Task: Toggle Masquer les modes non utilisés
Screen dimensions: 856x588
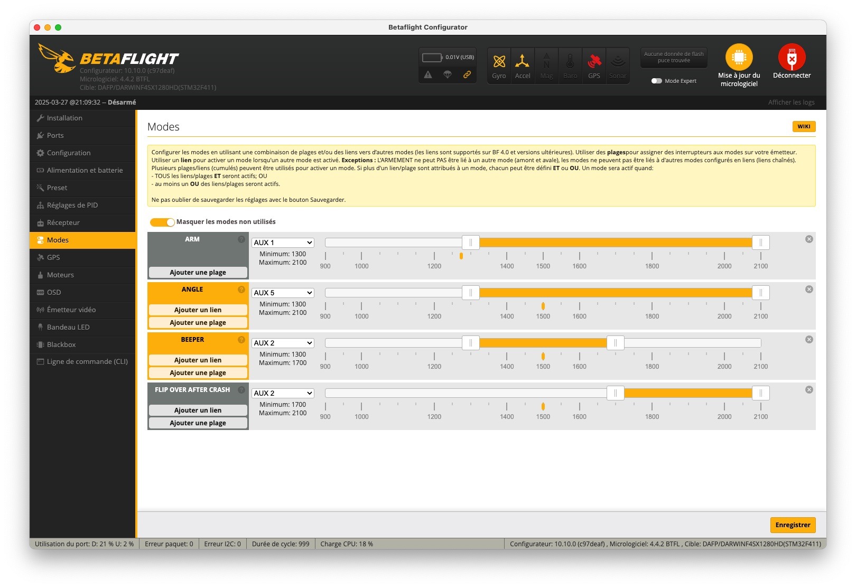Action: pos(162,222)
